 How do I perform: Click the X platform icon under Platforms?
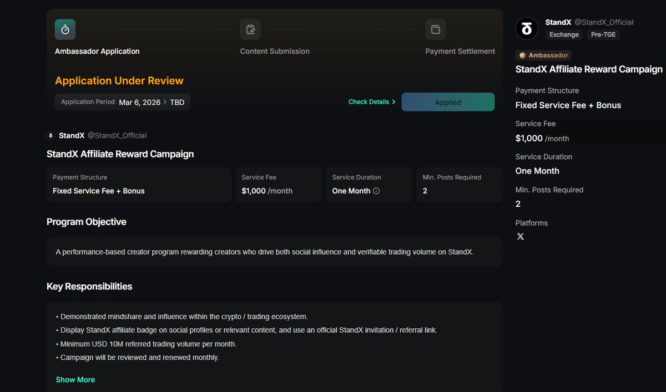pos(520,237)
